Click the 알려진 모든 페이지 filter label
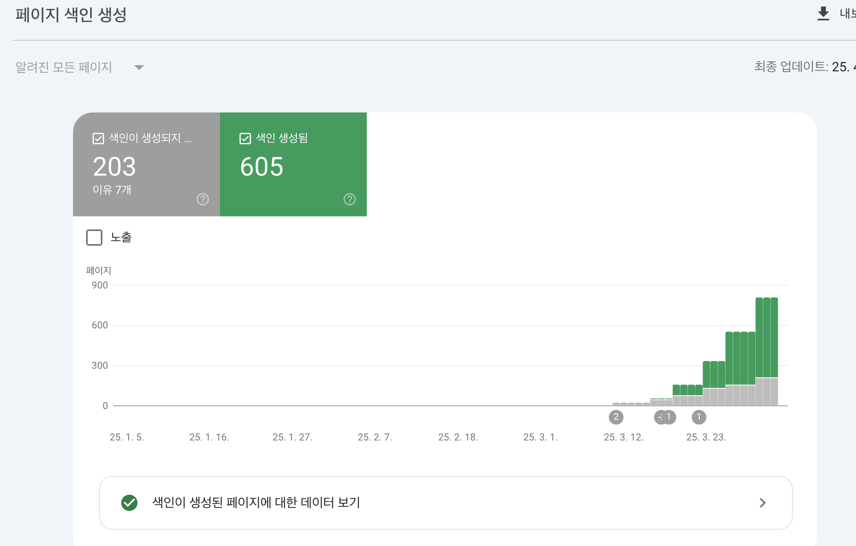This screenshot has width=856, height=546. tap(64, 67)
